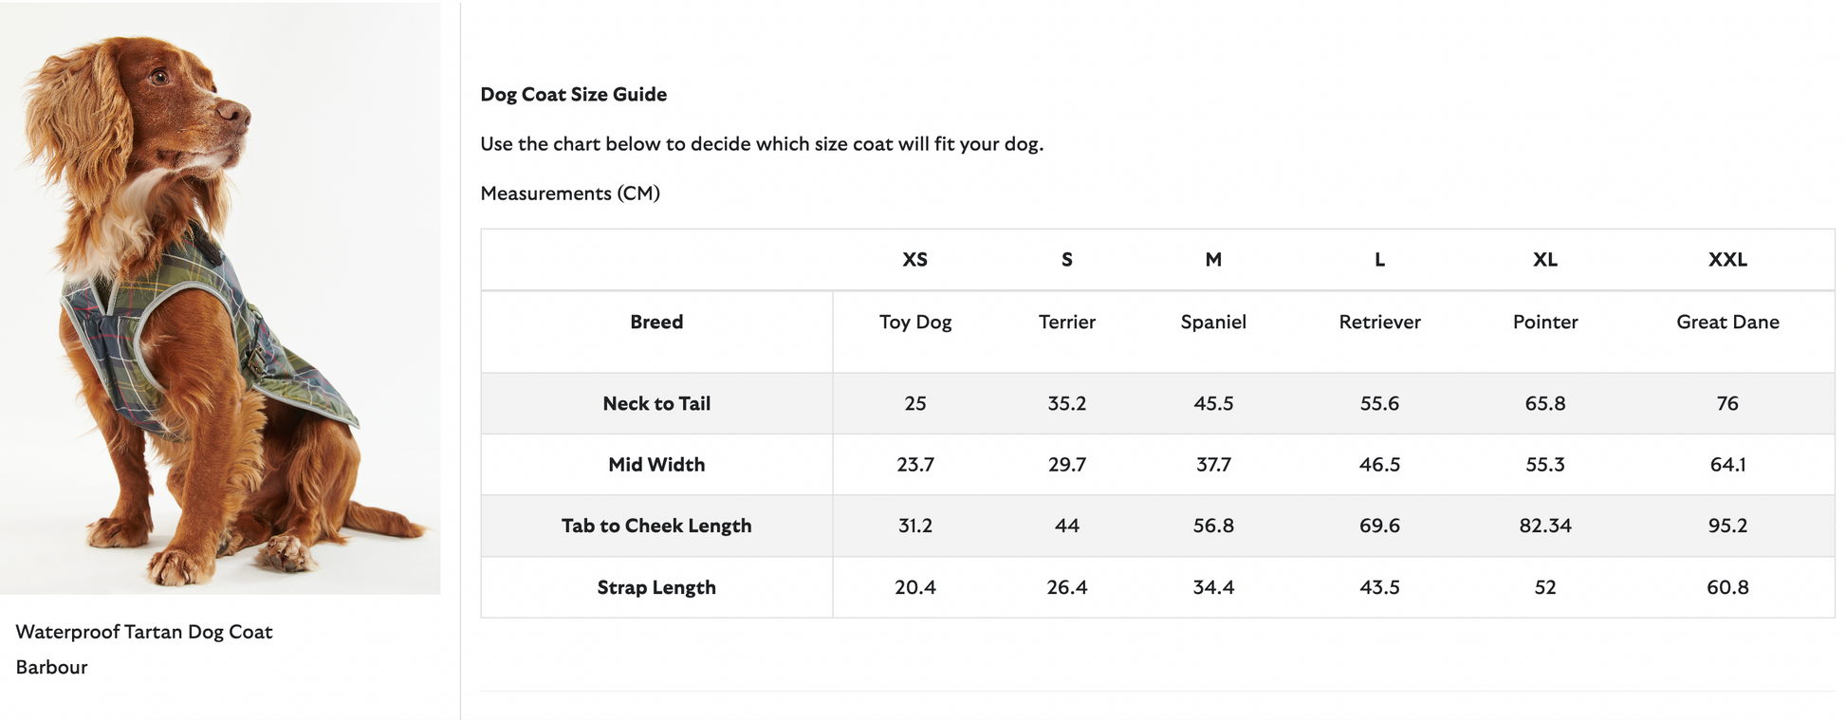The width and height of the screenshot is (1846, 720).
Task: Click the Strap Length row label
Action: 656,587
